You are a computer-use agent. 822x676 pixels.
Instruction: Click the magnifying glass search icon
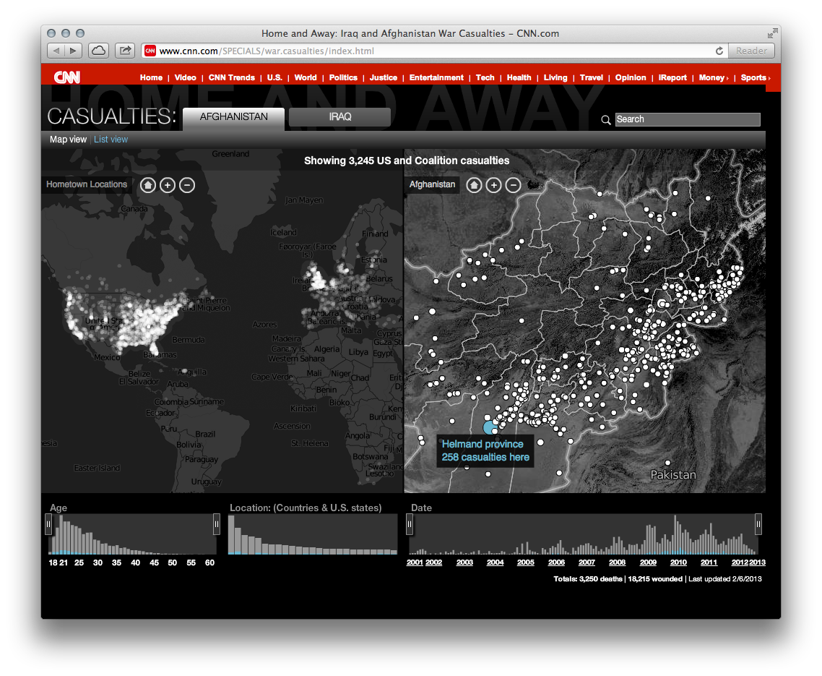(x=605, y=119)
